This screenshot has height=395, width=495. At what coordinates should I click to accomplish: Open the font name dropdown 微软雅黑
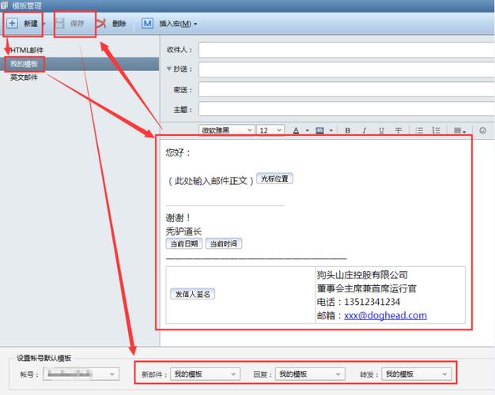click(x=226, y=130)
